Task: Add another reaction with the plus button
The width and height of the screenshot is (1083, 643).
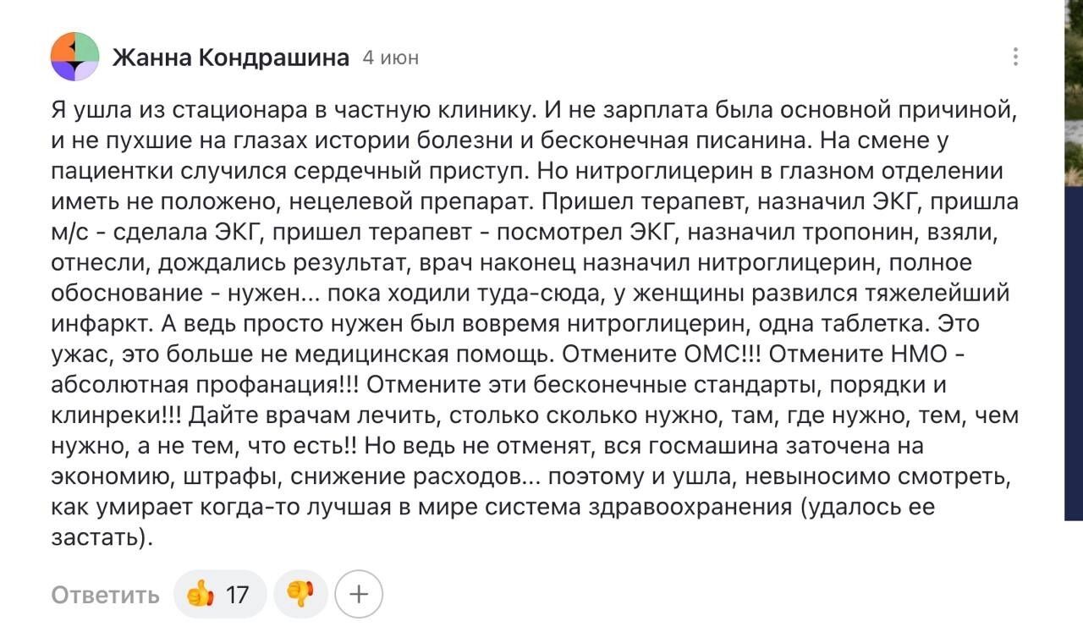Action: (359, 594)
